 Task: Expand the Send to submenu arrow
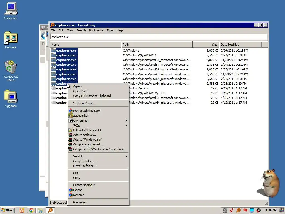(x=126, y=156)
